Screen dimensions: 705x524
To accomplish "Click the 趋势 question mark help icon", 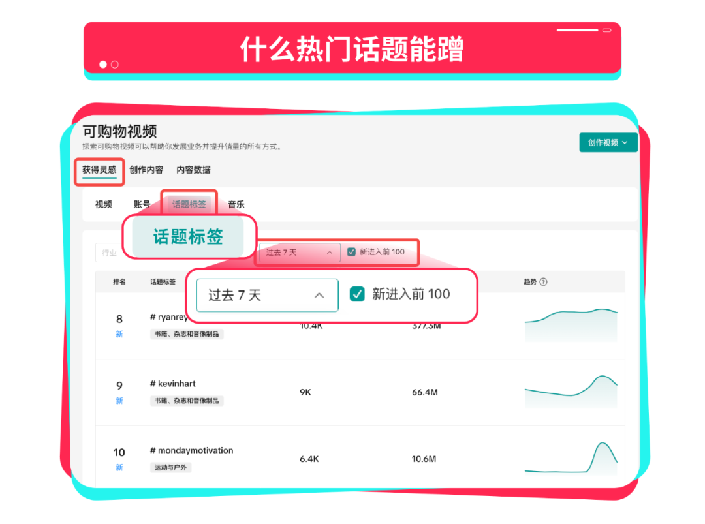I will pos(544,281).
